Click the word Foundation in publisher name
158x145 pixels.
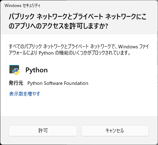[x=76, y=83]
